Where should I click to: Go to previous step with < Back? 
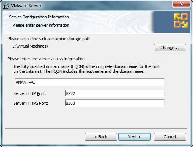[101, 137]
